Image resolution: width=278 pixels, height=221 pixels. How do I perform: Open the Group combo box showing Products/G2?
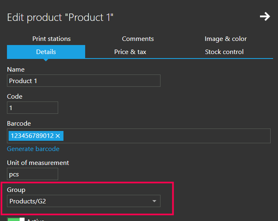78,201
